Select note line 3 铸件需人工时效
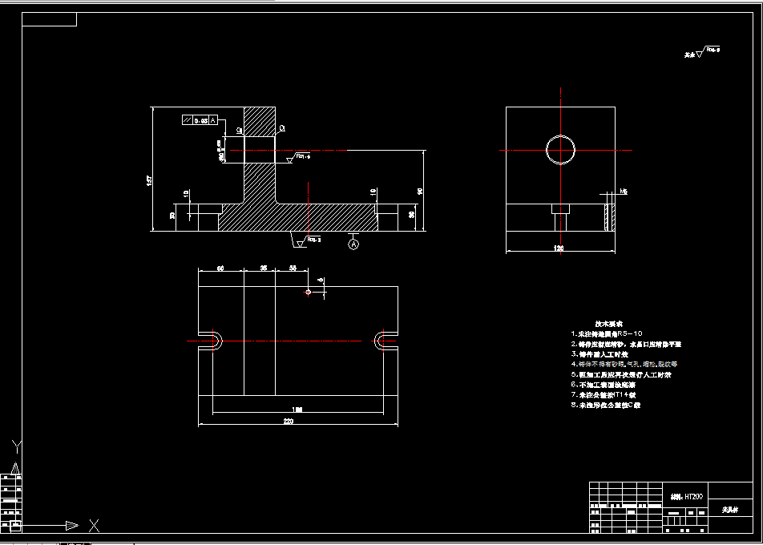The width and height of the screenshot is (763, 545). pyautogui.click(x=599, y=354)
